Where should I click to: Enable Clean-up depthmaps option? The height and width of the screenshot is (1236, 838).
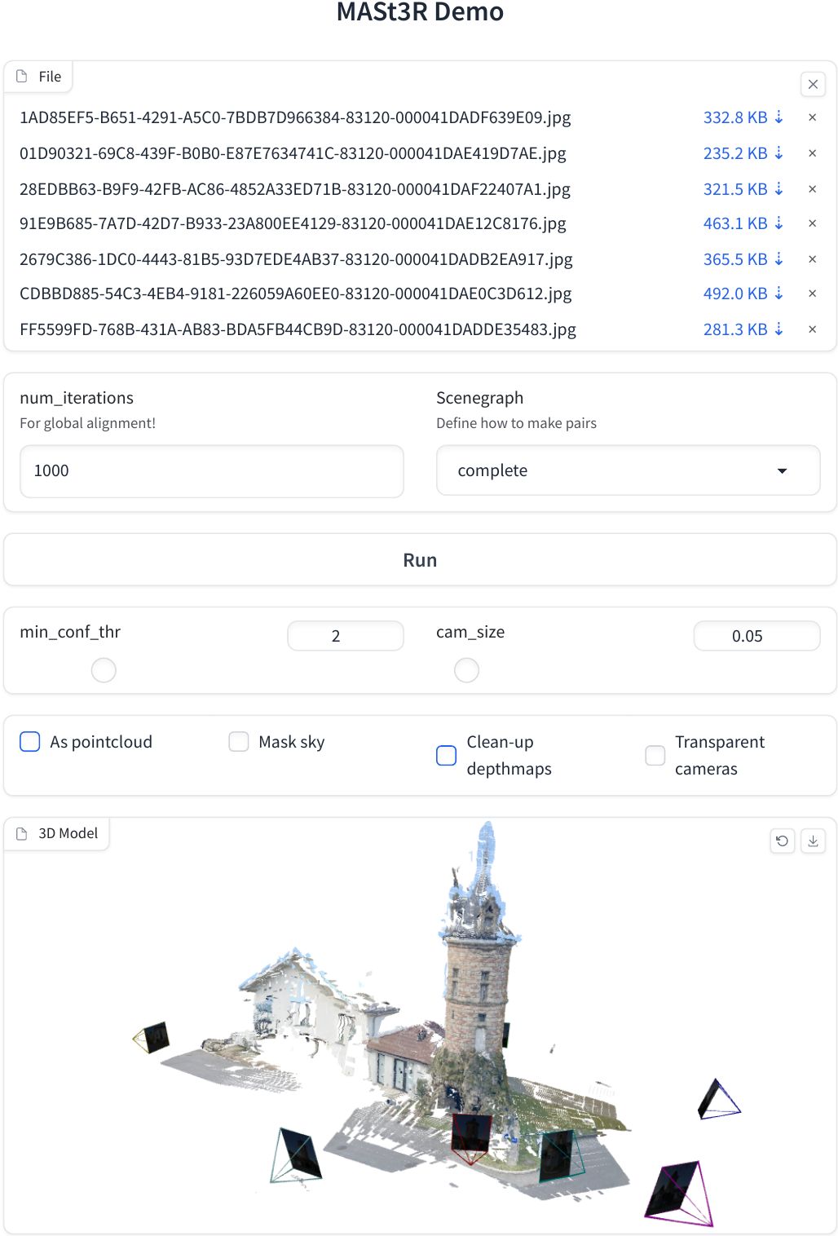click(447, 756)
